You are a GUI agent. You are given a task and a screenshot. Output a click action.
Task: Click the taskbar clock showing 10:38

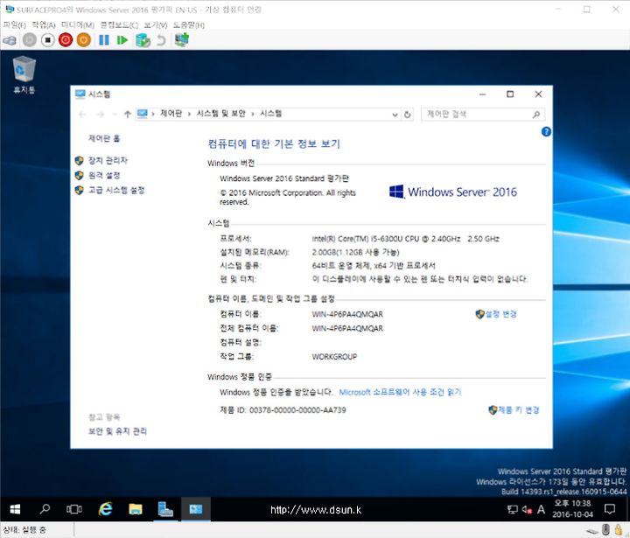[572, 509]
